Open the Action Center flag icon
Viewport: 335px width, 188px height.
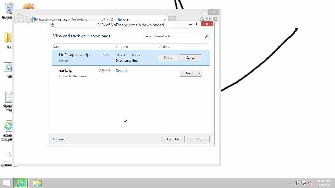(298, 183)
